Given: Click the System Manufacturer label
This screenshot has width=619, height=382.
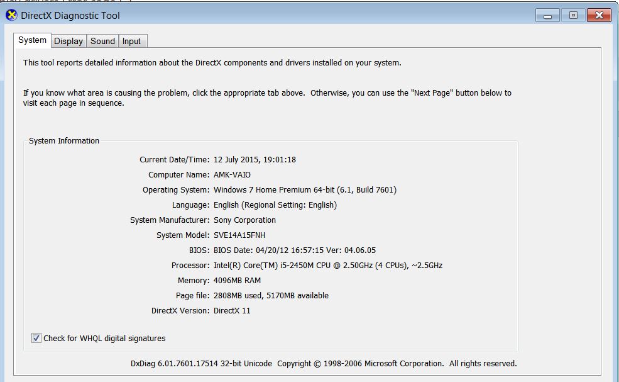Looking at the screenshot, I should 170,220.
